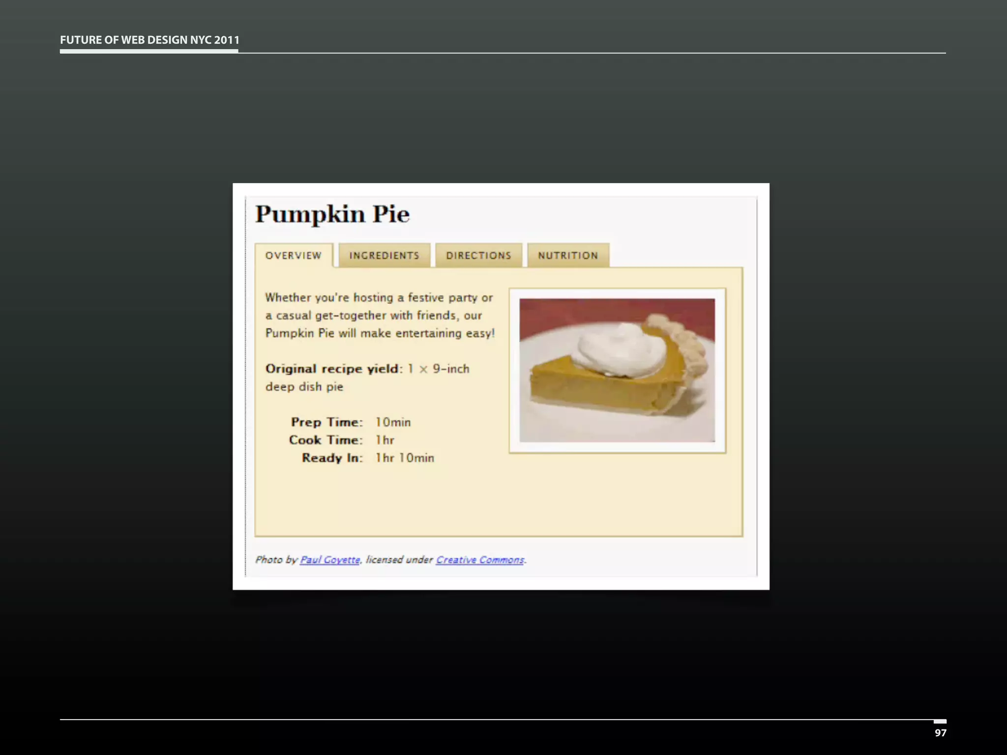The image size is (1007, 755).
Task: Click the 1hr cook time value
Action: (385, 440)
